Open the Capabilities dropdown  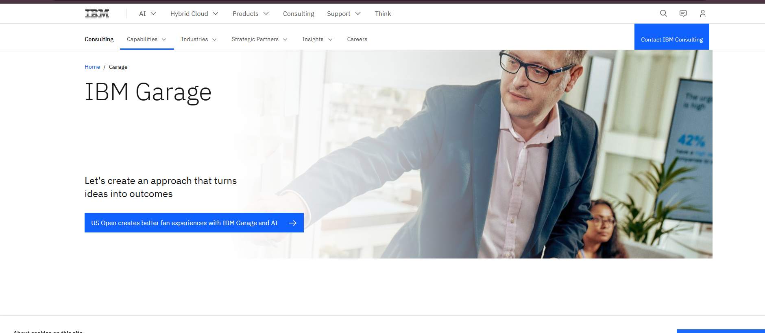point(147,39)
